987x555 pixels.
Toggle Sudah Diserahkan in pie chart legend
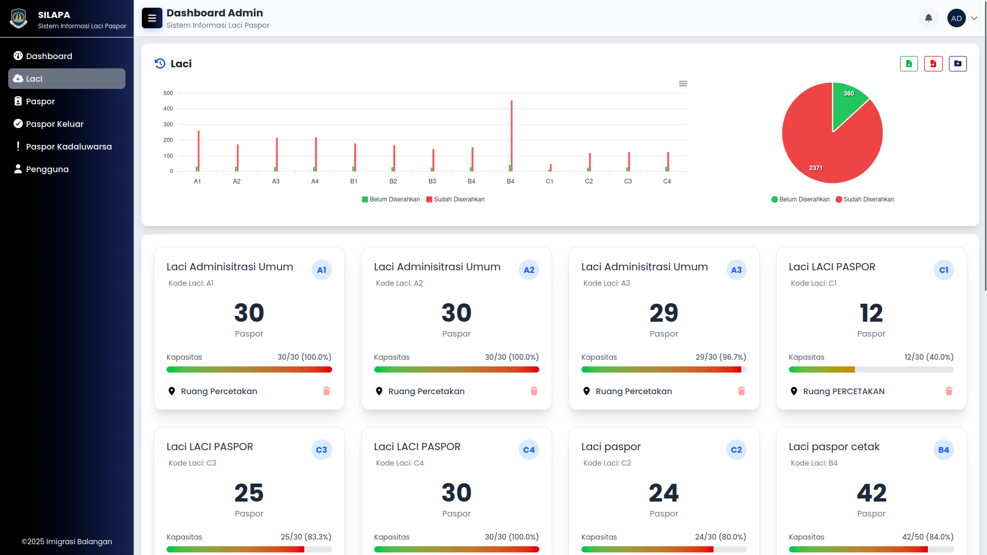pyautogui.click(x=865, y=199)
